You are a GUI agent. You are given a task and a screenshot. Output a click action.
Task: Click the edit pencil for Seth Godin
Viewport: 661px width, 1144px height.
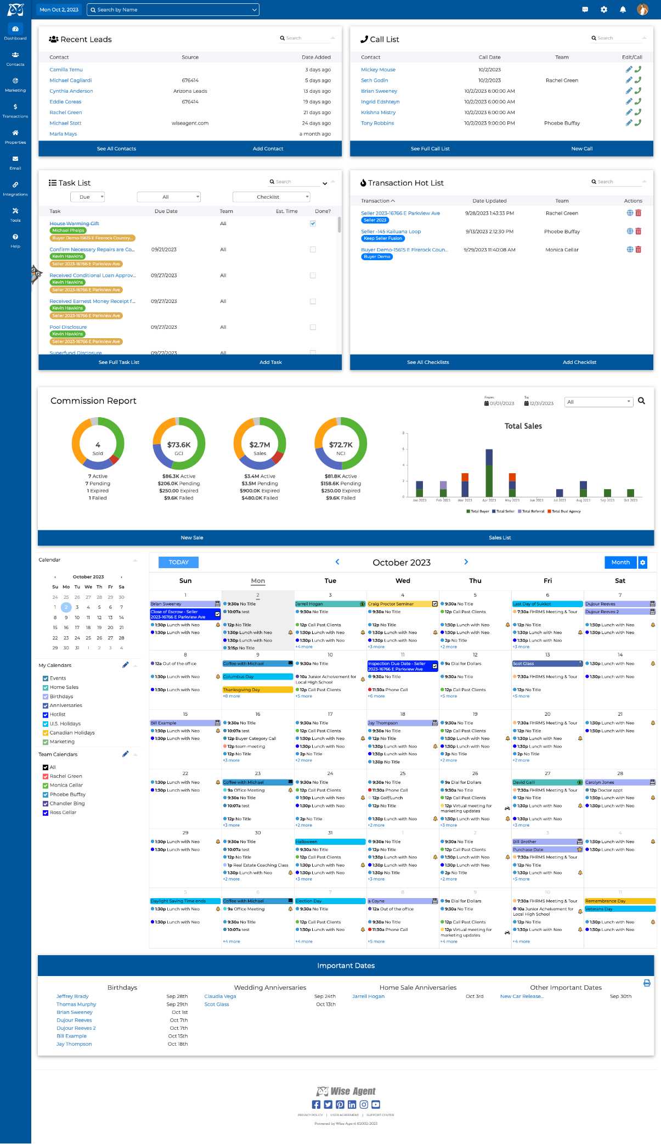(x=629, y=80)
